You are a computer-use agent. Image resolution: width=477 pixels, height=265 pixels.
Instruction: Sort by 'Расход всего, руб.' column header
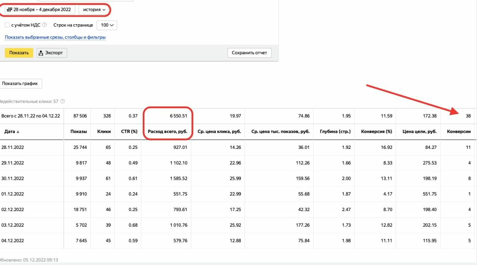point(167,132)
